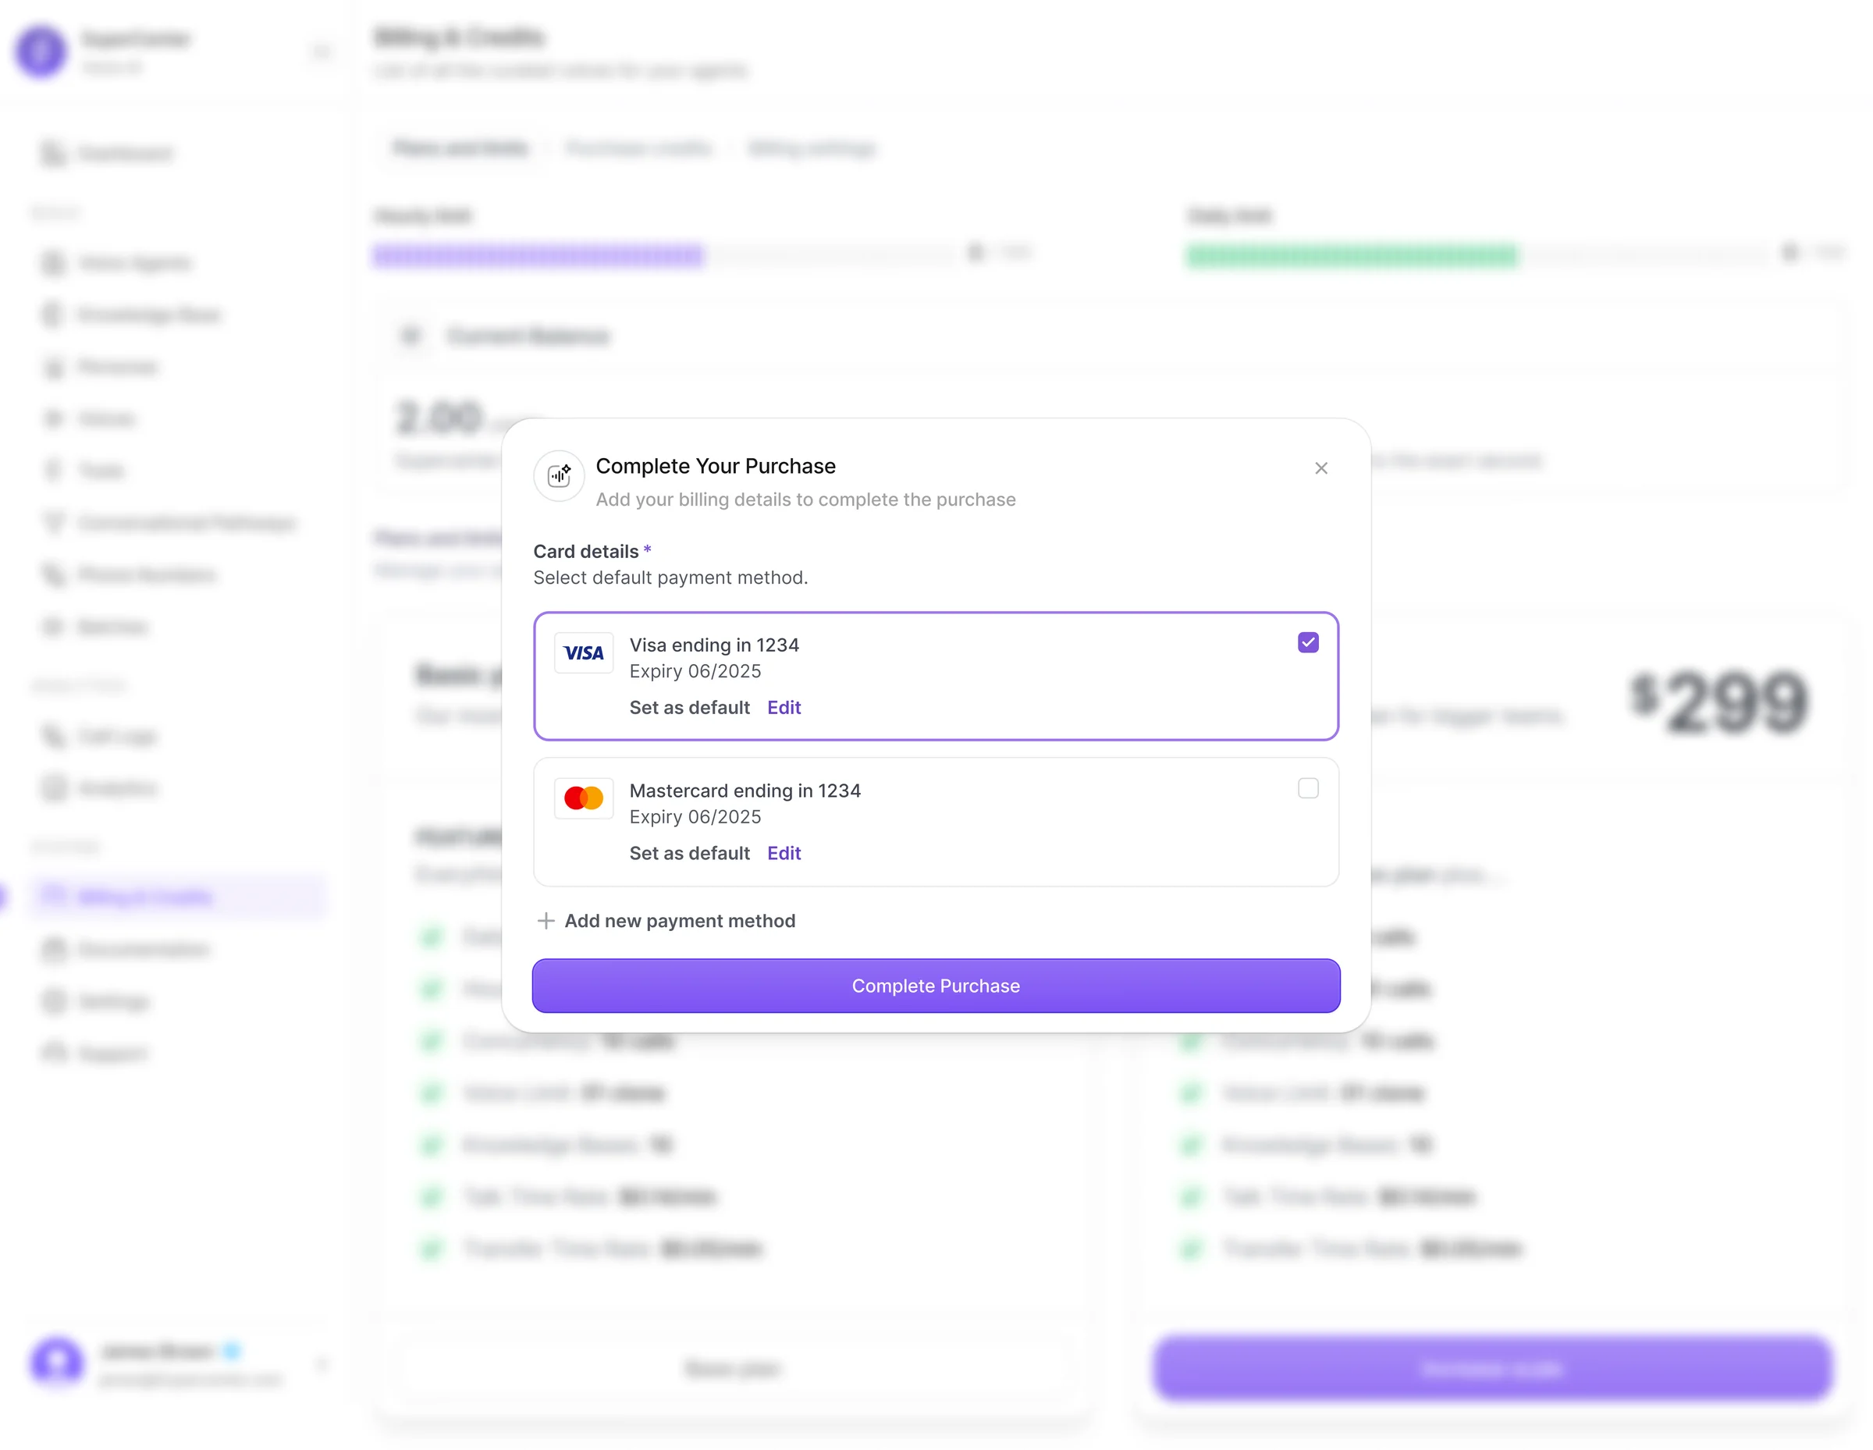
Task: Click the Mastercard logo
Action: 583,799
